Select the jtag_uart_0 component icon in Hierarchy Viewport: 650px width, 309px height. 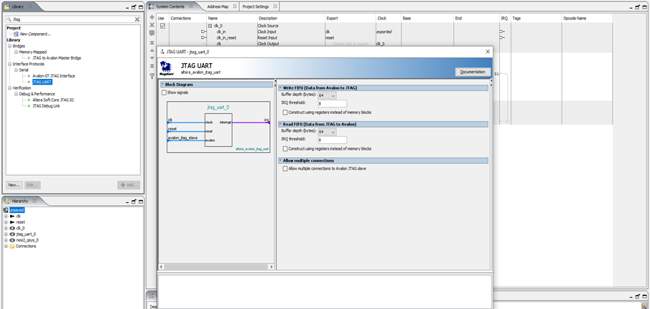12,234
